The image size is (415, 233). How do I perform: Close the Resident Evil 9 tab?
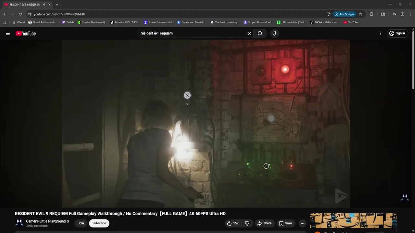(x=49, y=5)
